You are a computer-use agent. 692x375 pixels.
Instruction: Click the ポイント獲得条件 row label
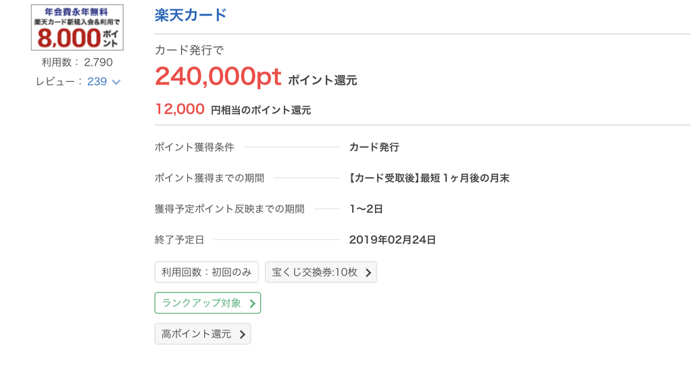click(x=194, y=147)
